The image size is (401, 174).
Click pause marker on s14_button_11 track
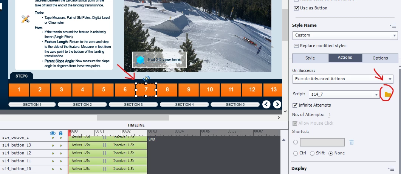pyautogui.click(x=104, y=161)
